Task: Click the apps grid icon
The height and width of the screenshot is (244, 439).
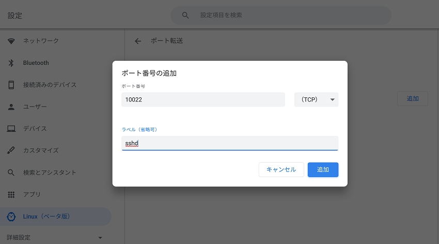Action: click(x=11, y=195)
